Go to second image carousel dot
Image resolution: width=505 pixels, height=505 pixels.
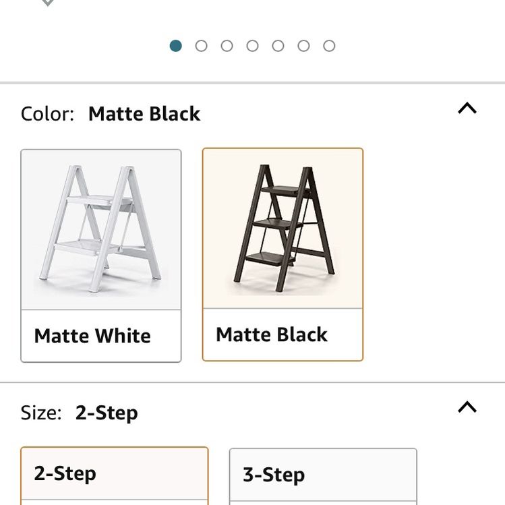pos(202,46)
